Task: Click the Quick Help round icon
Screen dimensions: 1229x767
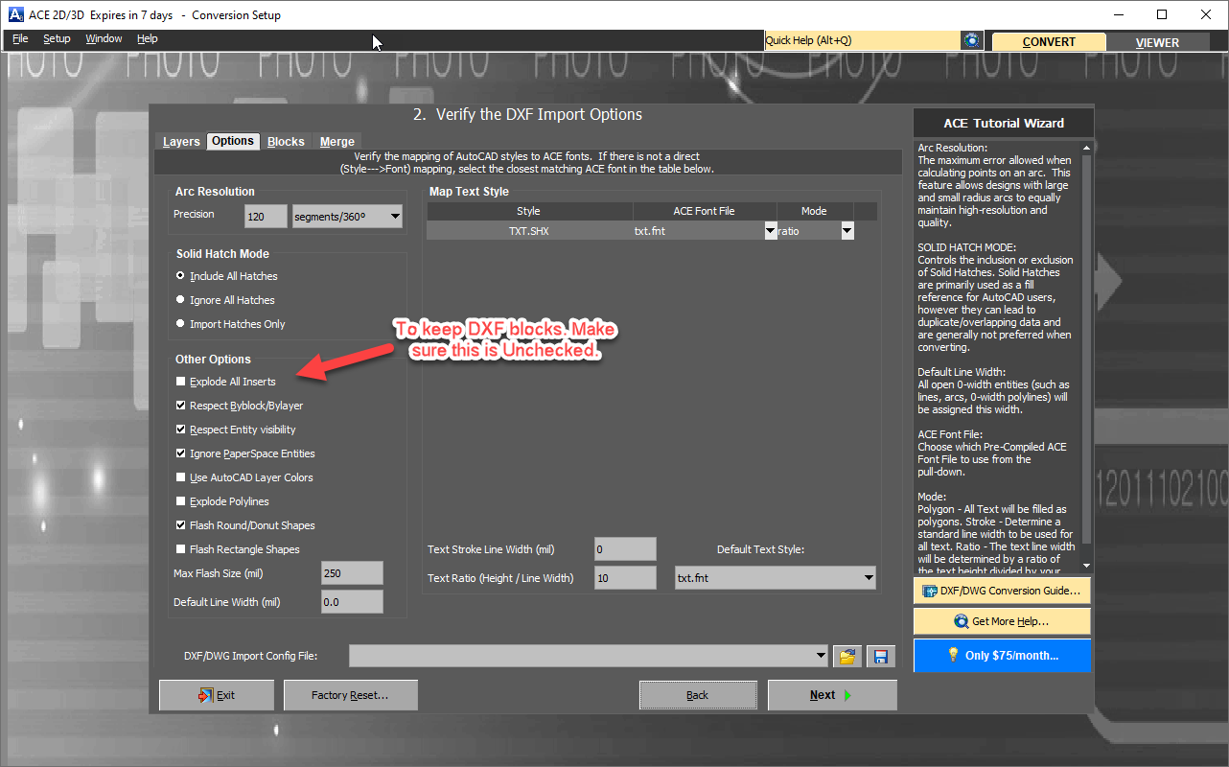Action: [x=972, y=40]
